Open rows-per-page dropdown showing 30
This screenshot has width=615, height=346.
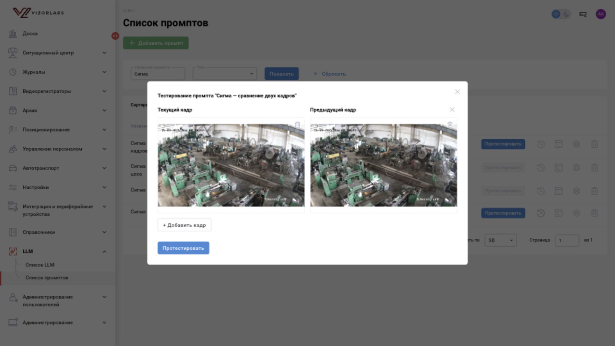click(500, 240)
